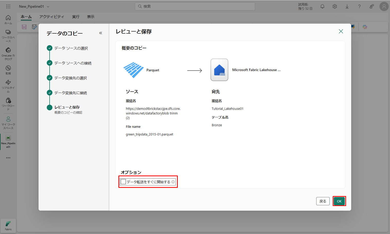Click the Lakehouse destination icon
The height and width of the screenshot is (234, 390).
pyautogui.click(x=219, y=70)
